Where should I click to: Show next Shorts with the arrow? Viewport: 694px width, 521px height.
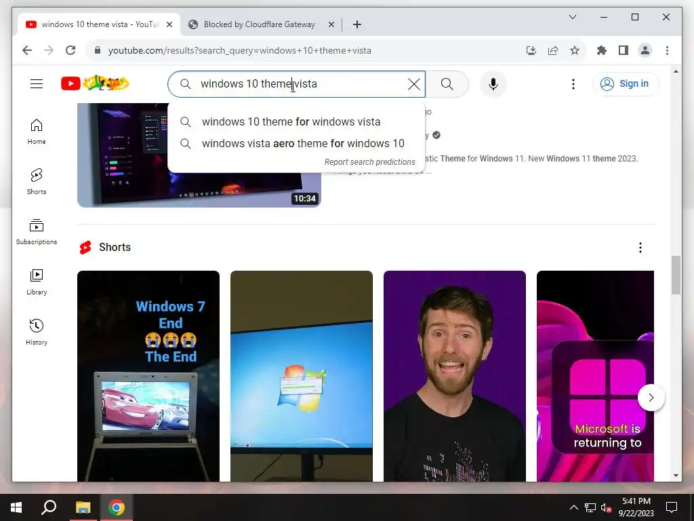651,398
